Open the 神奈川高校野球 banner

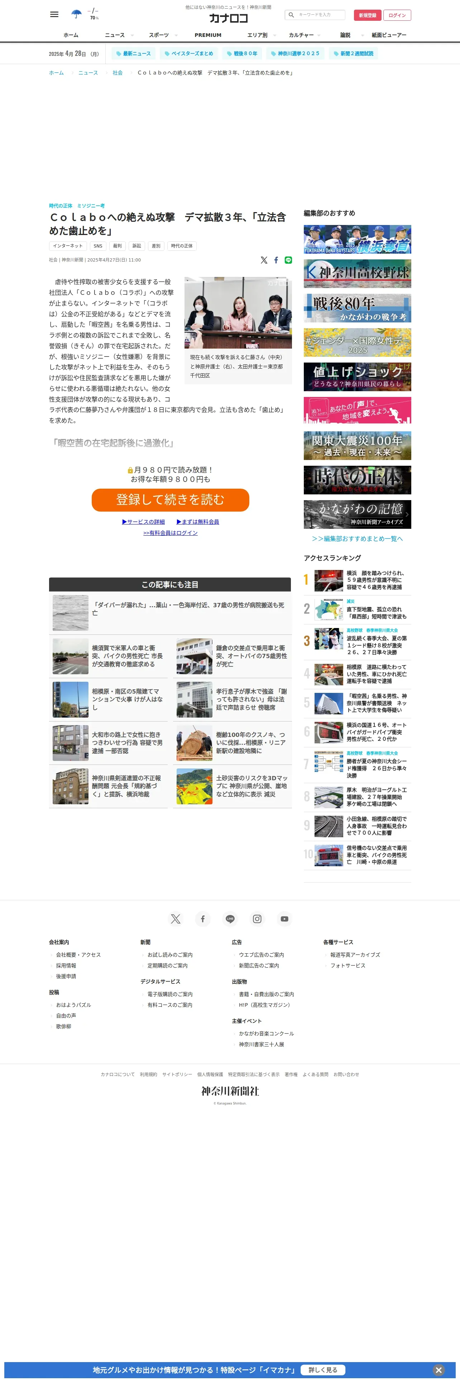357,274
